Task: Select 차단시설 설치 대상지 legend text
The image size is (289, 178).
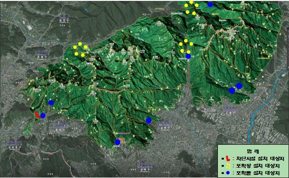Action: point(260,159)
